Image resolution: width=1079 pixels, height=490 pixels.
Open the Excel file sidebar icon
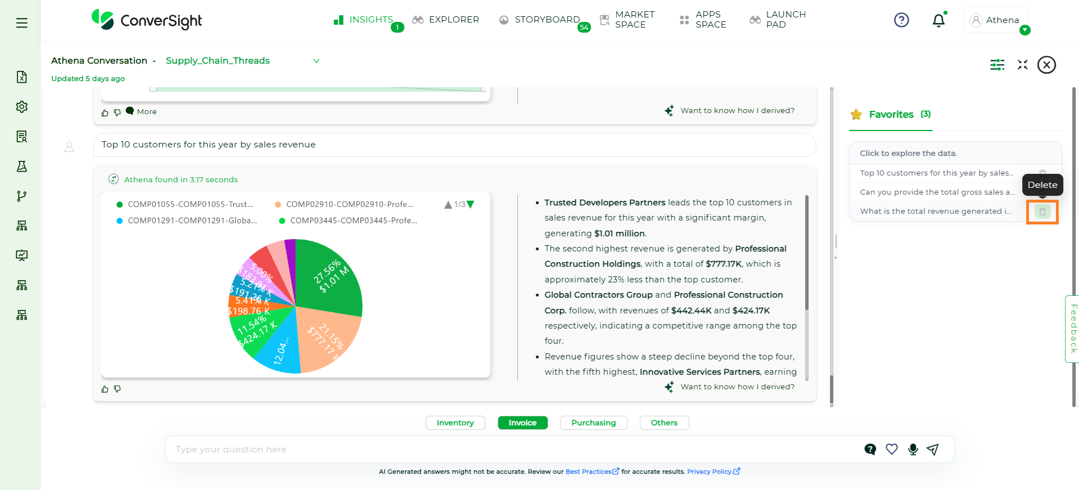coord(22,77)
